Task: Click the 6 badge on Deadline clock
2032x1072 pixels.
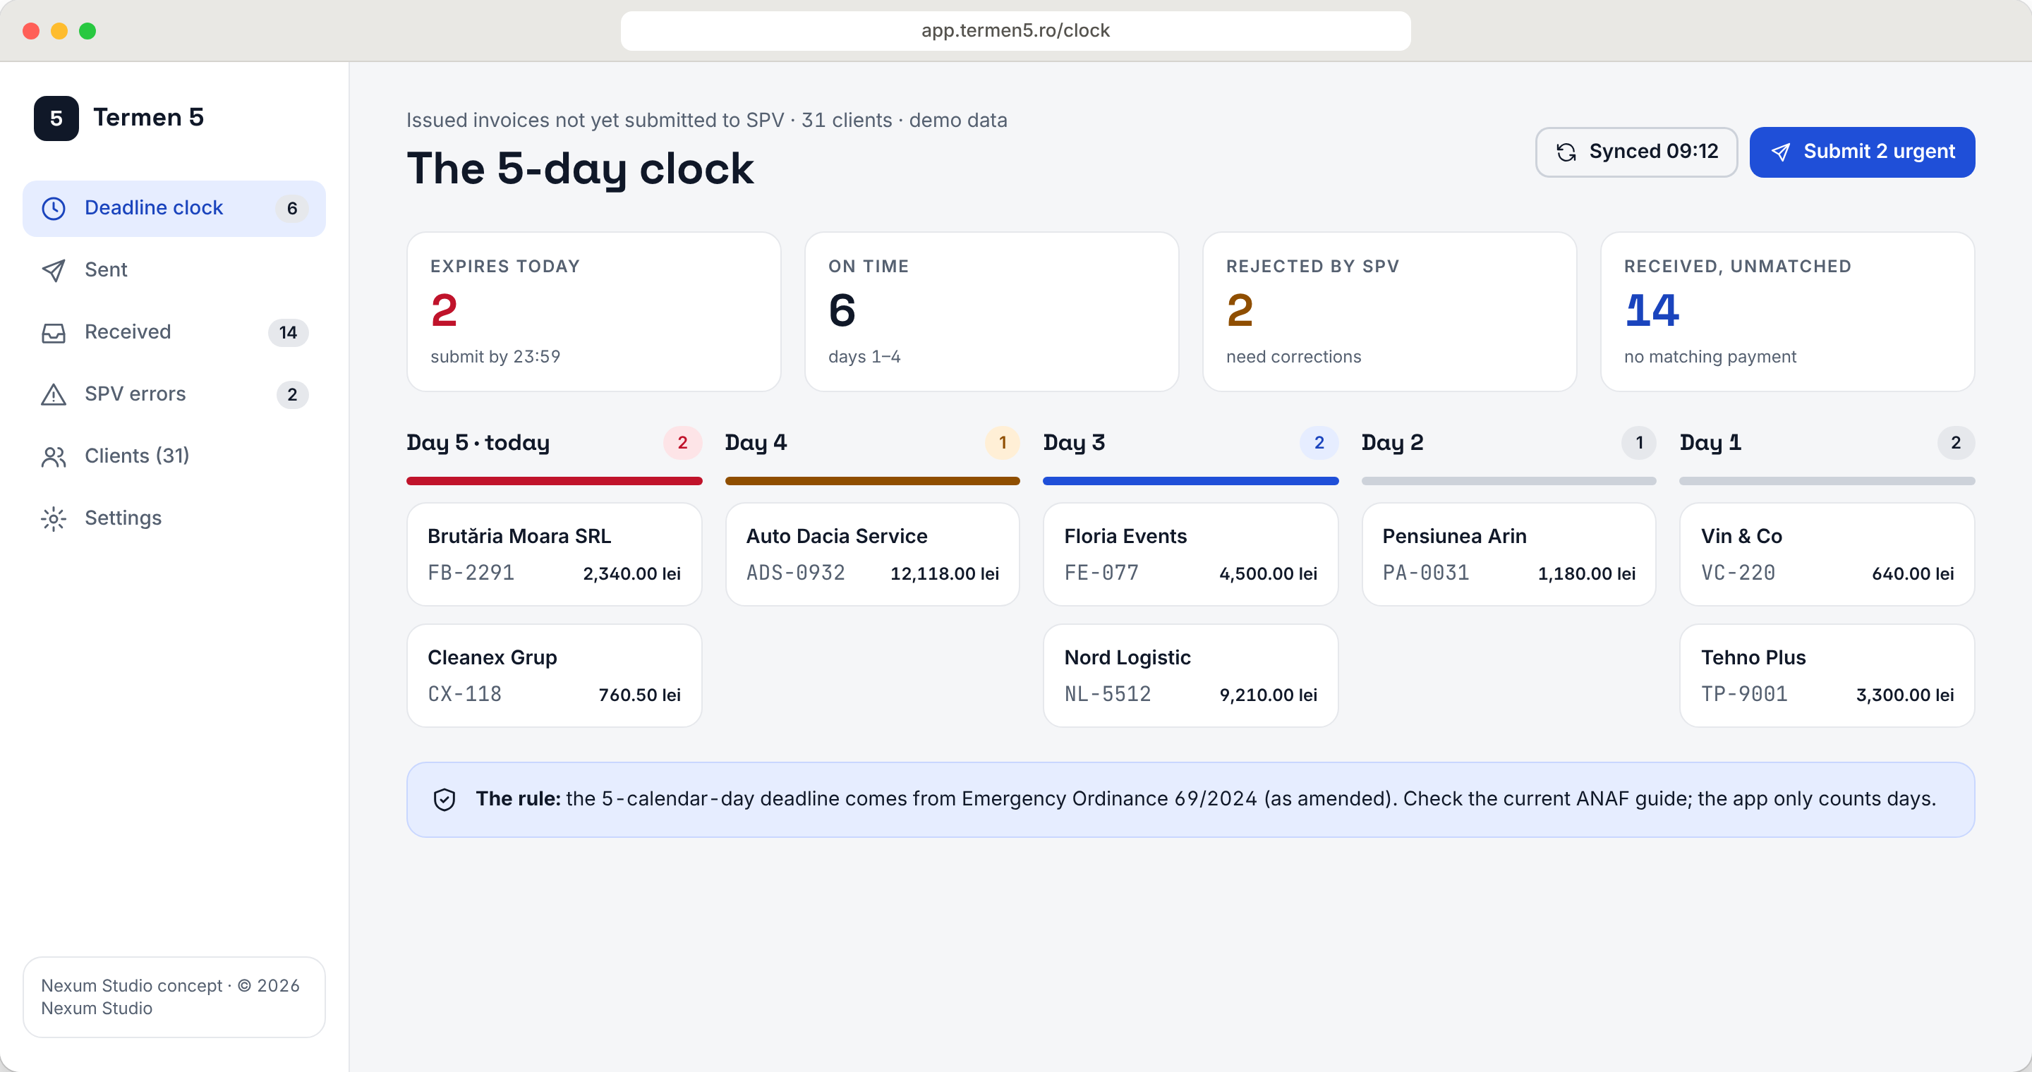Action: 292,209
